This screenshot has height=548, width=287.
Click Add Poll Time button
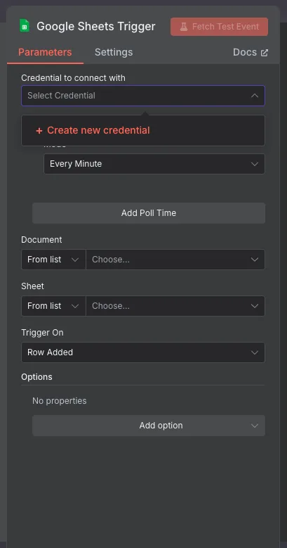click(x=149, y=213)
